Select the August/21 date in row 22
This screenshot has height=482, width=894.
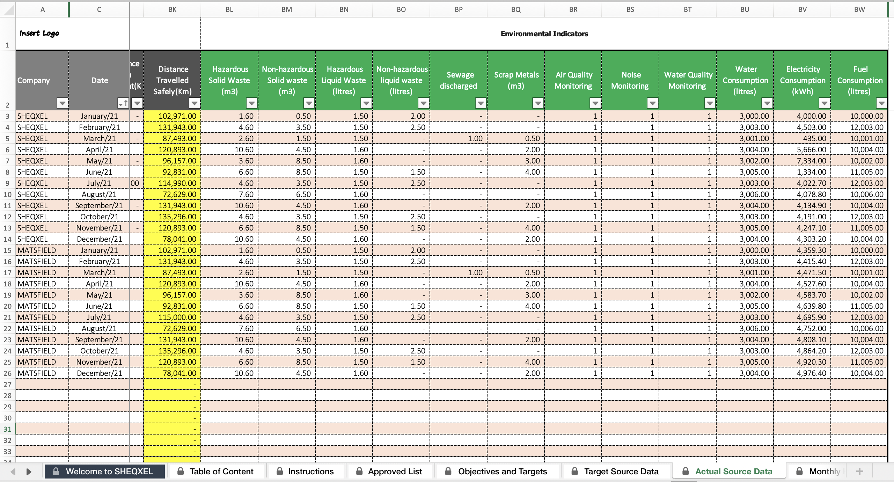(x=99, y=328)
